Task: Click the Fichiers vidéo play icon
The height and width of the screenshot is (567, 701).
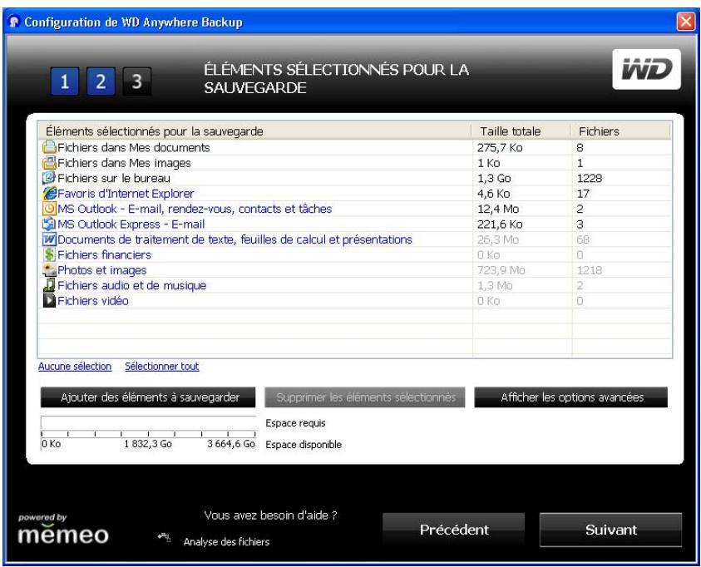Action: click(49, 300)
